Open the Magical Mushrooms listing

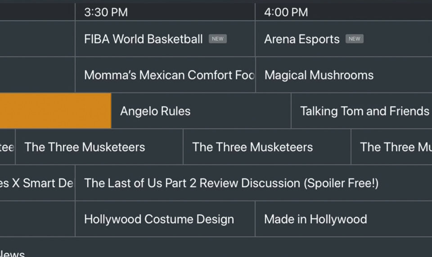click(319, 75)
